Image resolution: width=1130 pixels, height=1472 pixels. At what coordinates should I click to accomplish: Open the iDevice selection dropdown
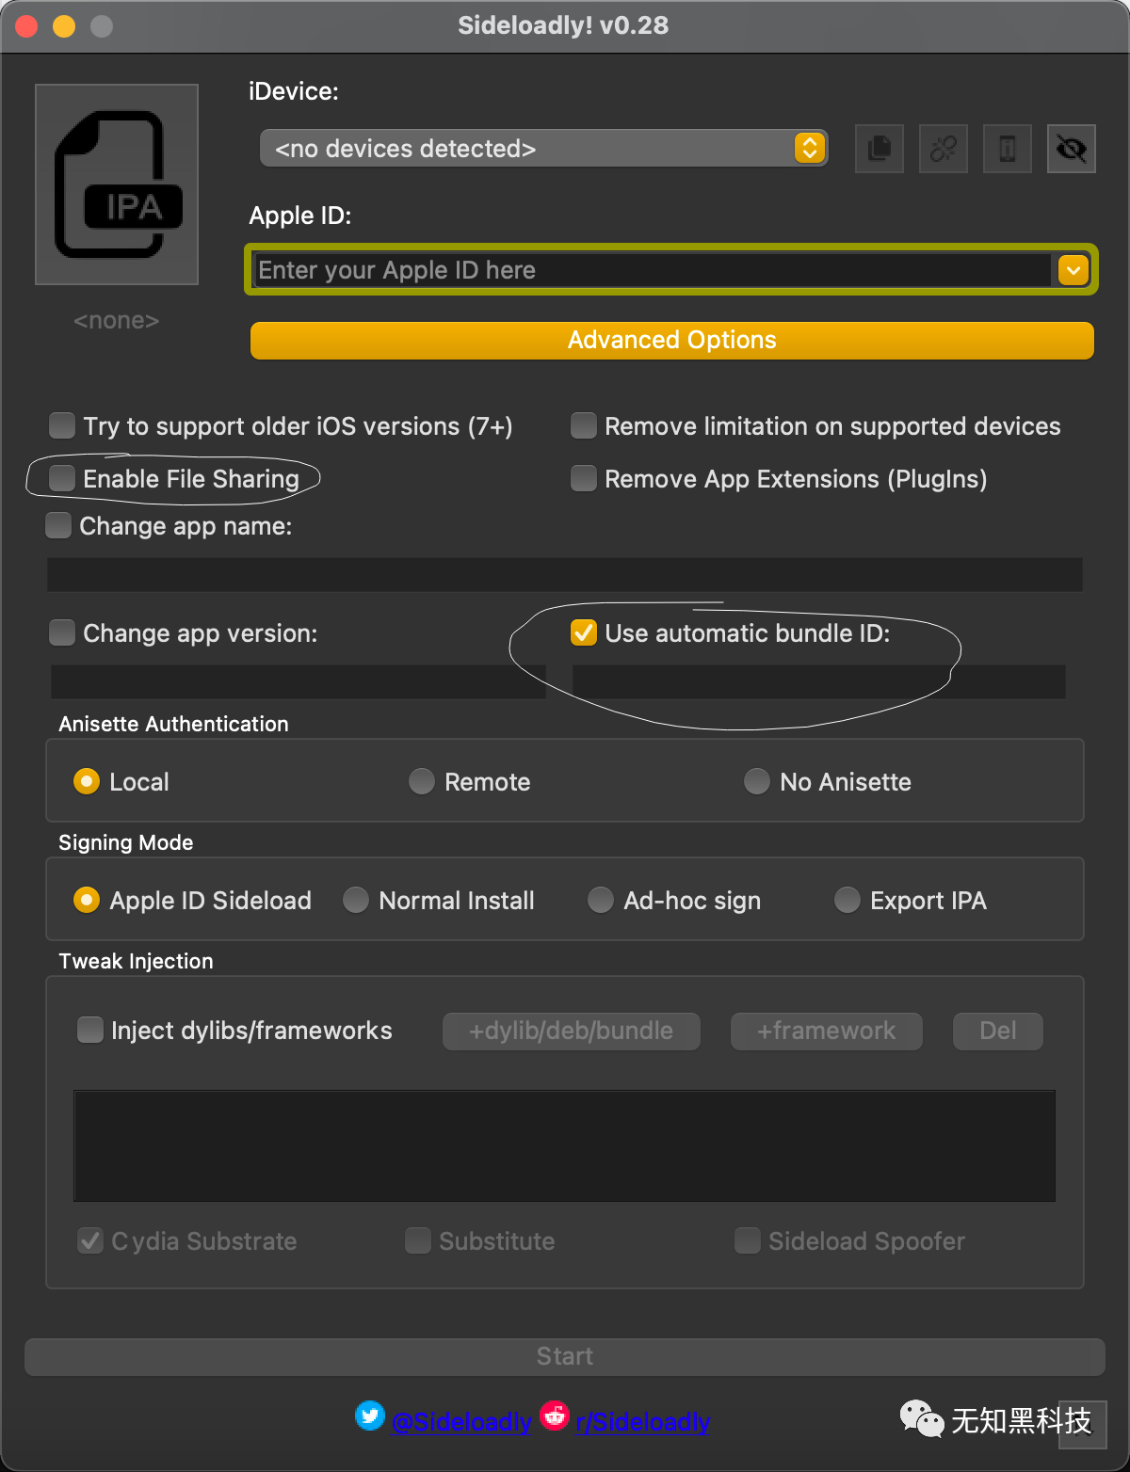[x=544, y=149]
